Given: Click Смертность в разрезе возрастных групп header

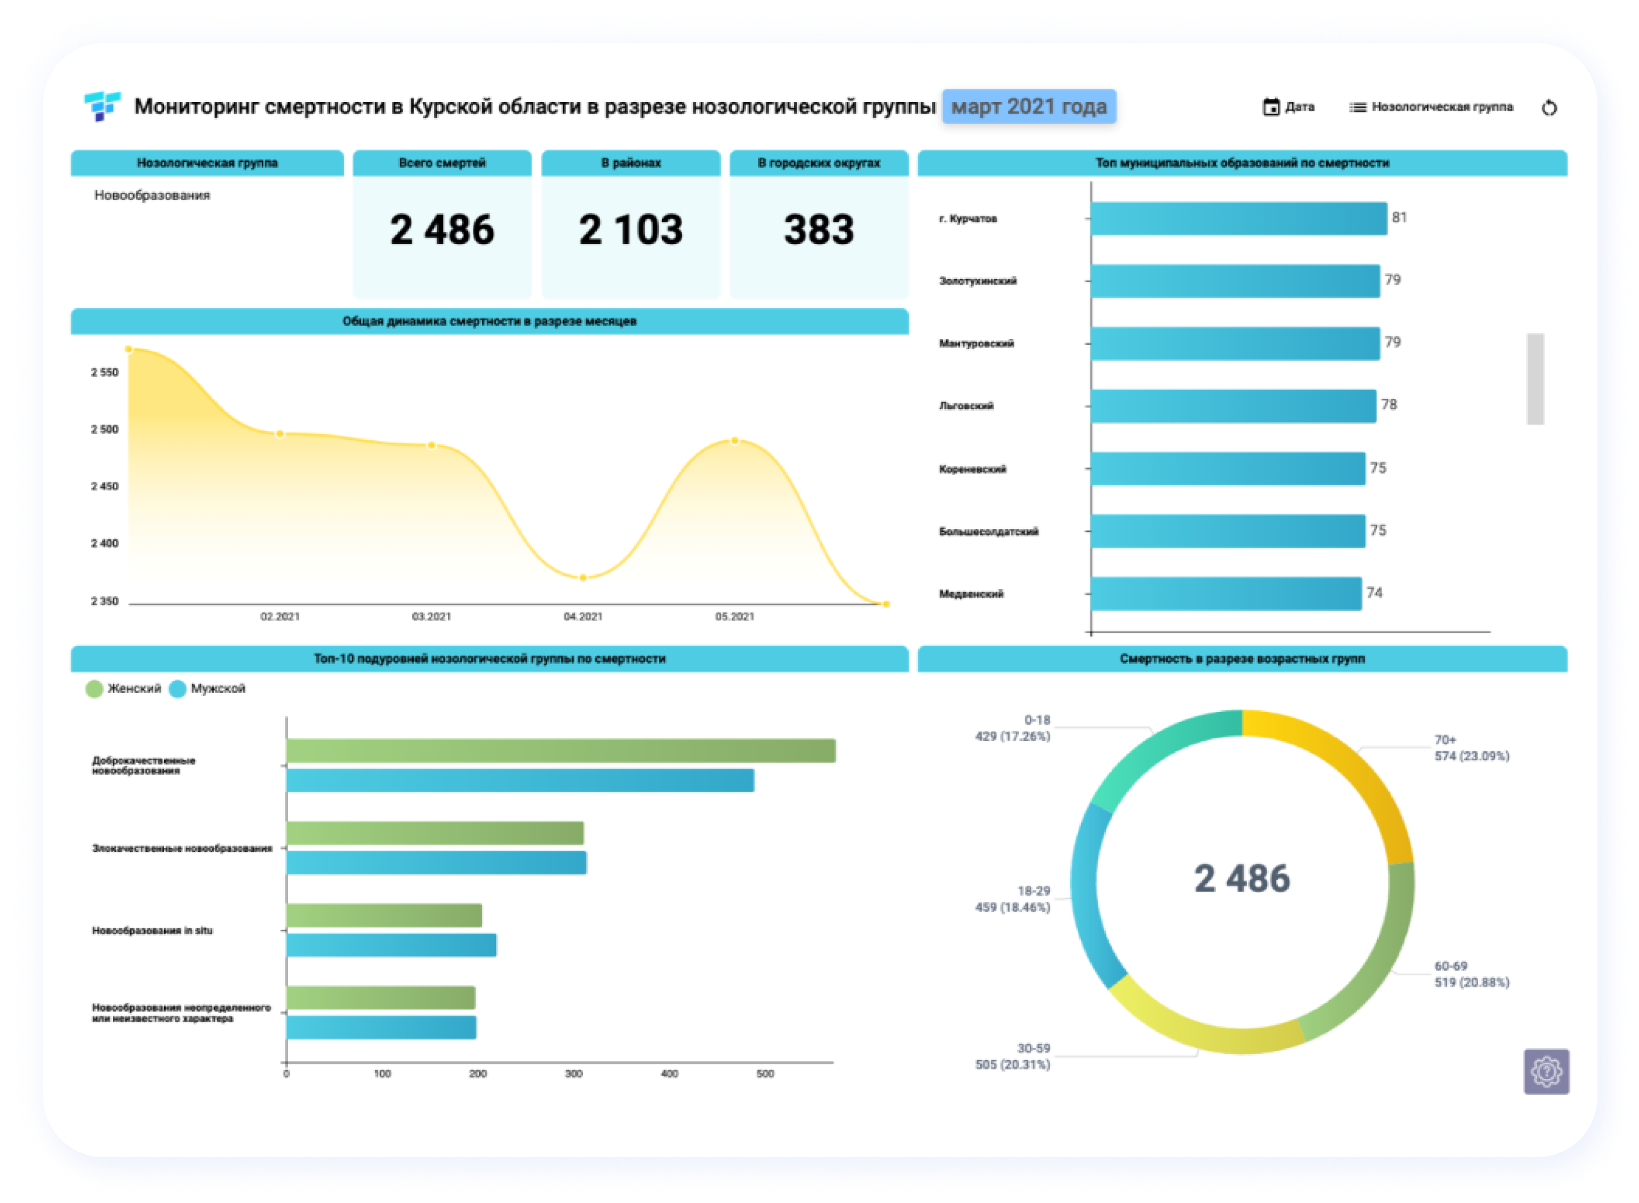Looking at the screenshot, I should click(1242, 659).
